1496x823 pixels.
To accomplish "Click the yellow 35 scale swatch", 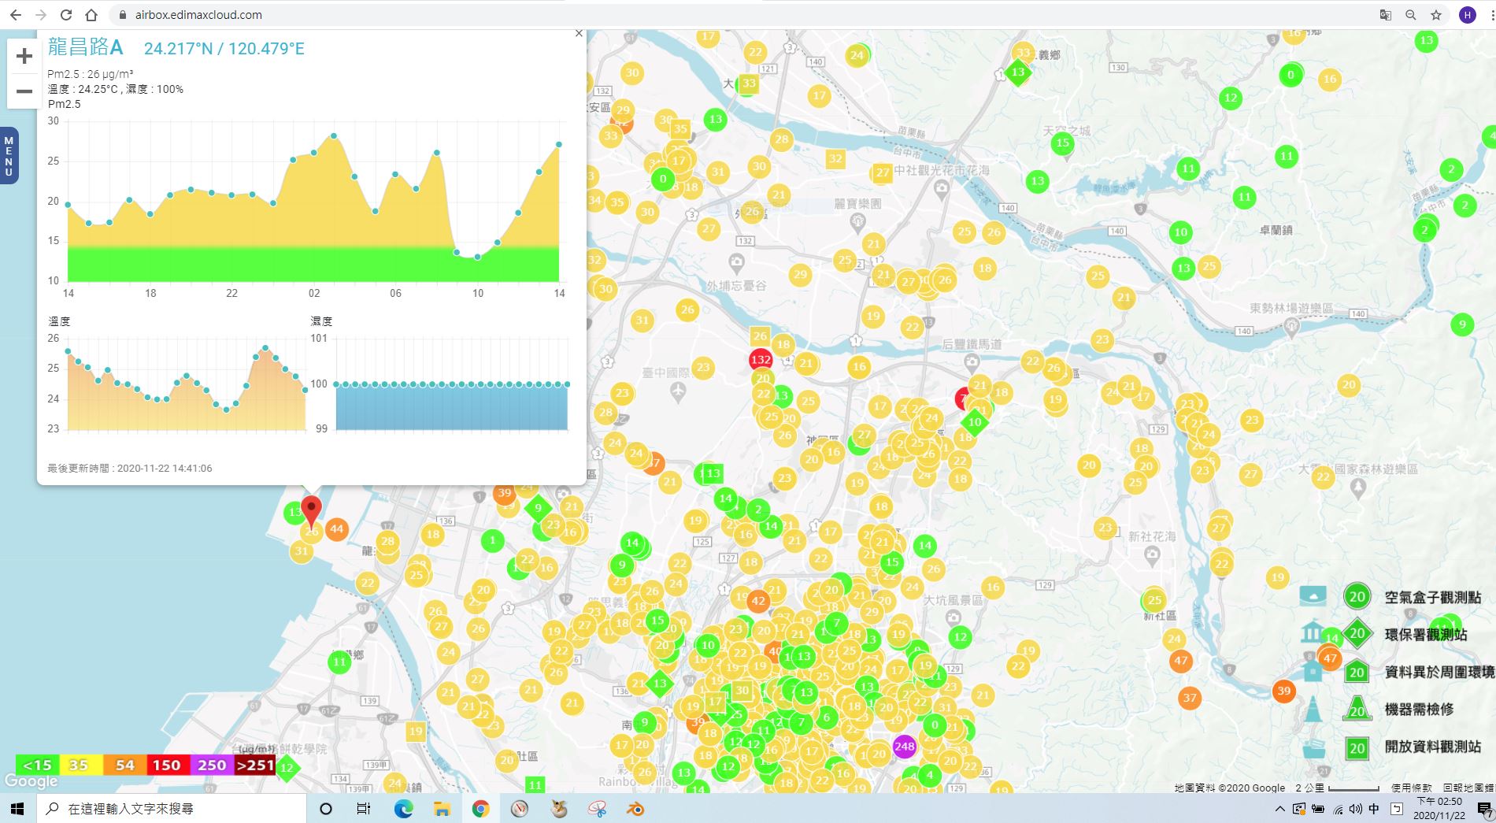I will 80,765.
